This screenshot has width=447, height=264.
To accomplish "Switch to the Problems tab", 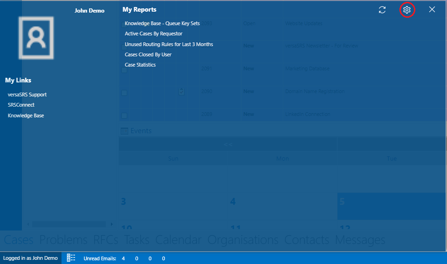I will pos(63,240).
